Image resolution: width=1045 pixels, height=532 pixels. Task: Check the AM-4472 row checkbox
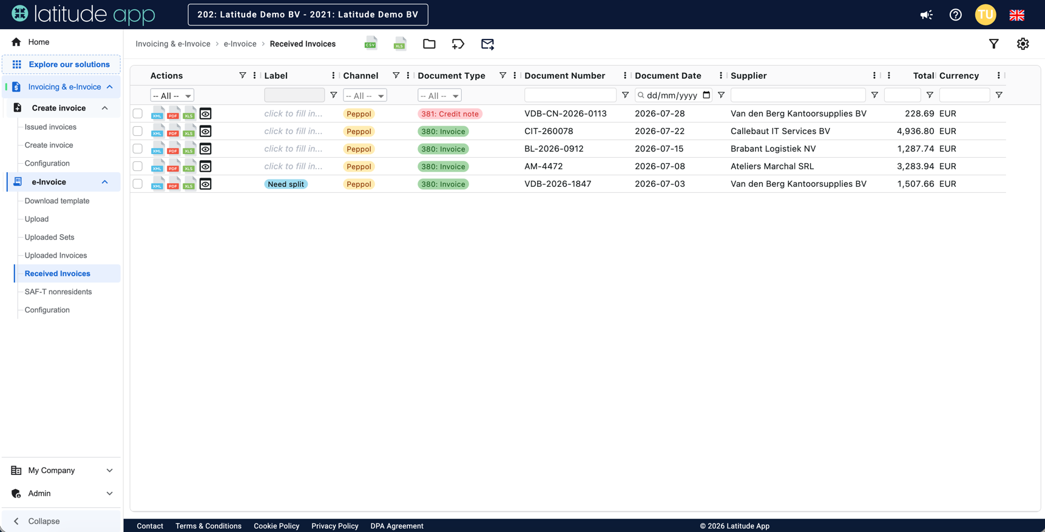click(x=138, y=166)
